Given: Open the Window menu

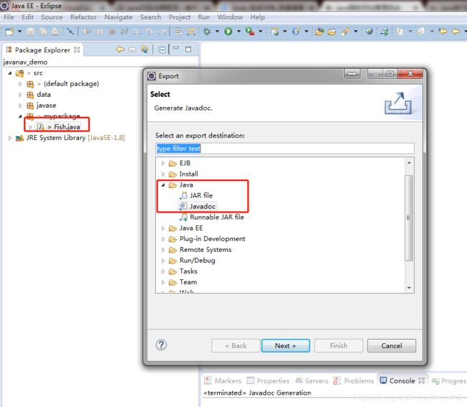Looking at the screenshot, I should point(230,17).
